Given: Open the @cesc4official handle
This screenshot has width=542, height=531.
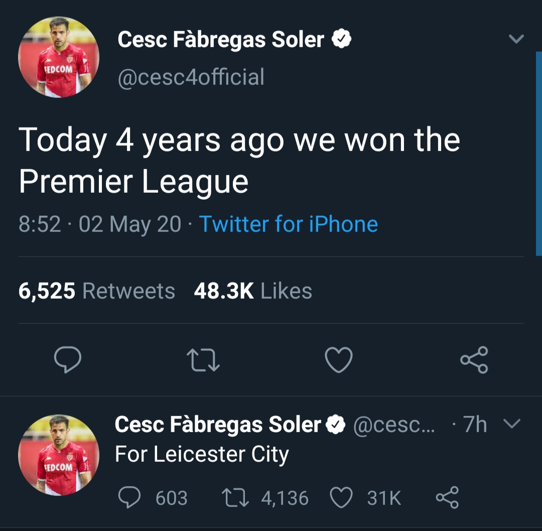Looking at the screenshot, I should 191,77.
